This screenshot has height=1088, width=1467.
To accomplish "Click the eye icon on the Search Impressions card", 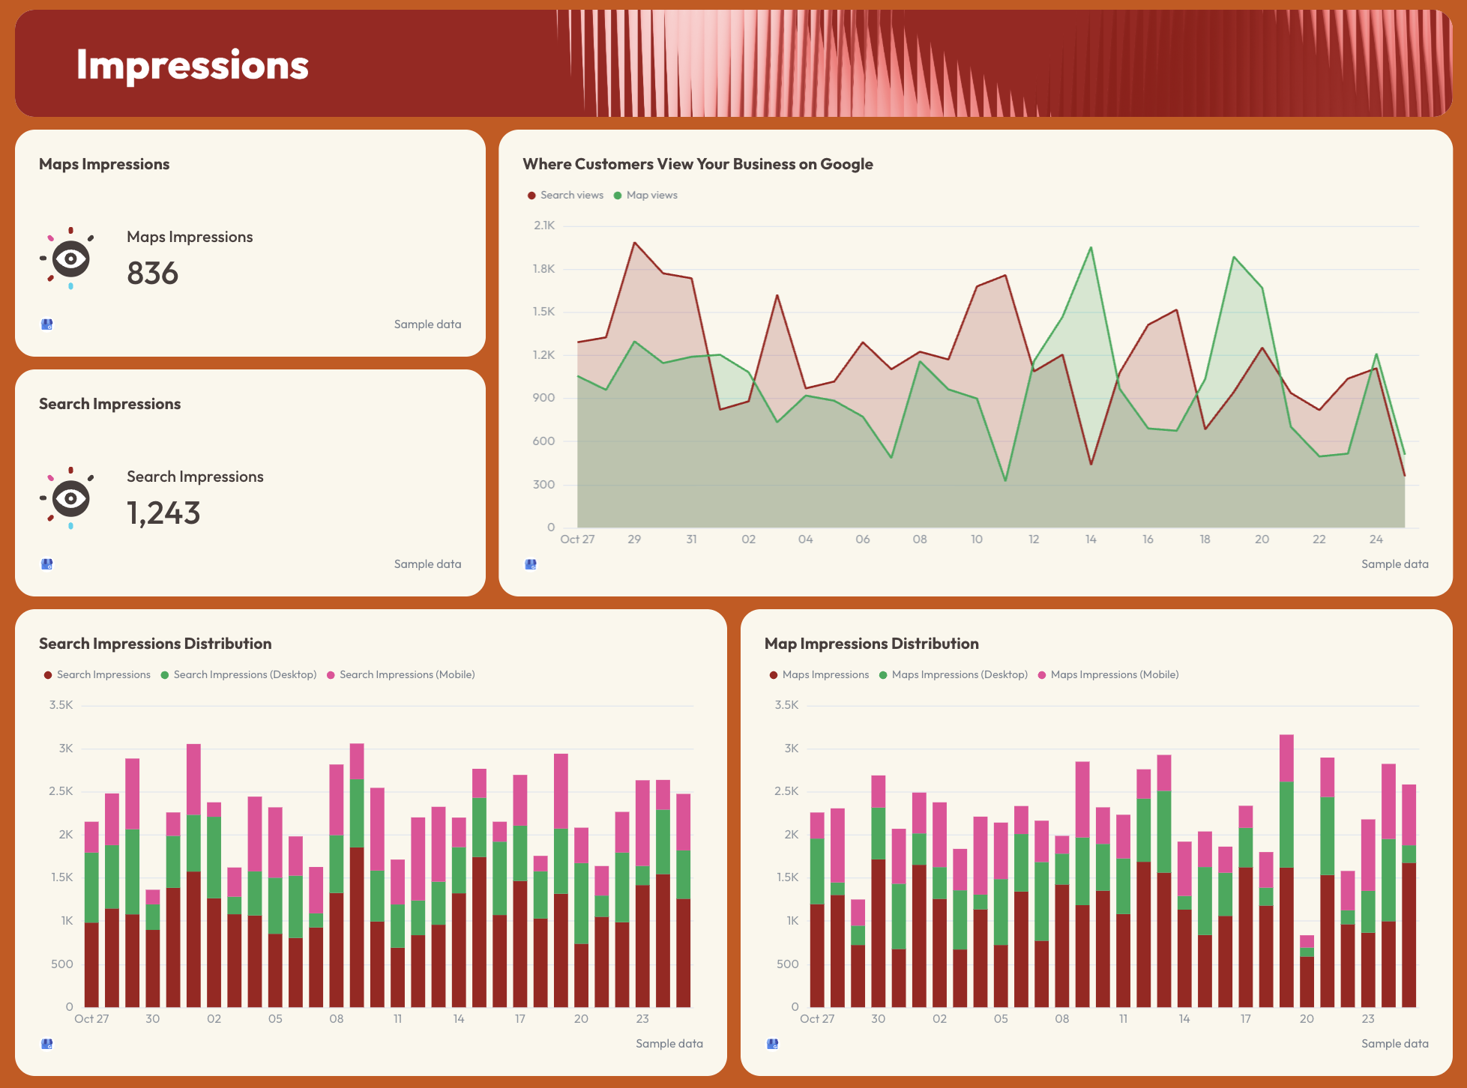I will (x=70, y=499).
